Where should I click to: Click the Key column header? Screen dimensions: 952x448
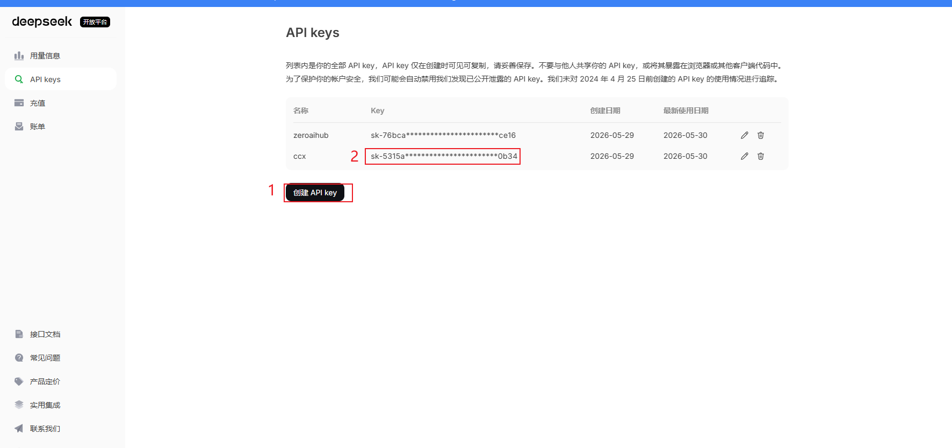tap(378, 111)
